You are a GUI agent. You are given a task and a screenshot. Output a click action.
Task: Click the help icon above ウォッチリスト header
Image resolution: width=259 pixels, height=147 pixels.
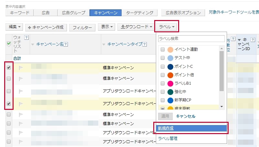coord(27,37)
